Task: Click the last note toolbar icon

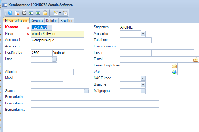Action: (x=65, y=13)
